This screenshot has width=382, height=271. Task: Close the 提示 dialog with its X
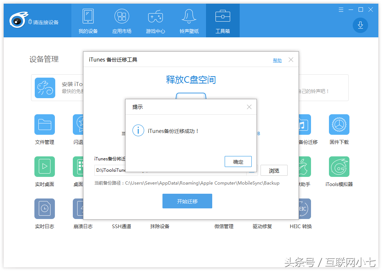(x=249, y=107)
